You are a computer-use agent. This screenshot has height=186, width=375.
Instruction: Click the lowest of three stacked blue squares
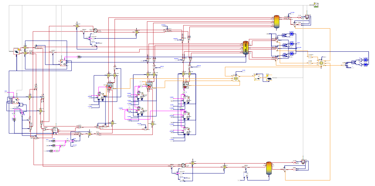[x=291, y=54]
